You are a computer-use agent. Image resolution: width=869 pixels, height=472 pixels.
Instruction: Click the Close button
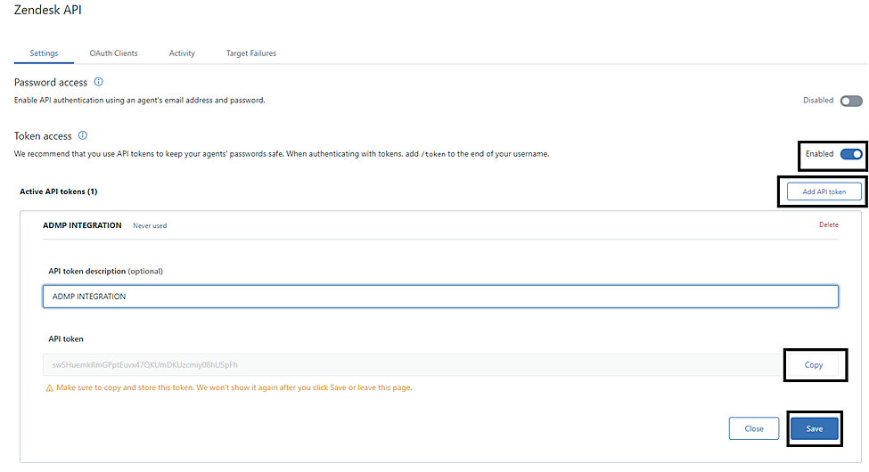pos(754,428)
